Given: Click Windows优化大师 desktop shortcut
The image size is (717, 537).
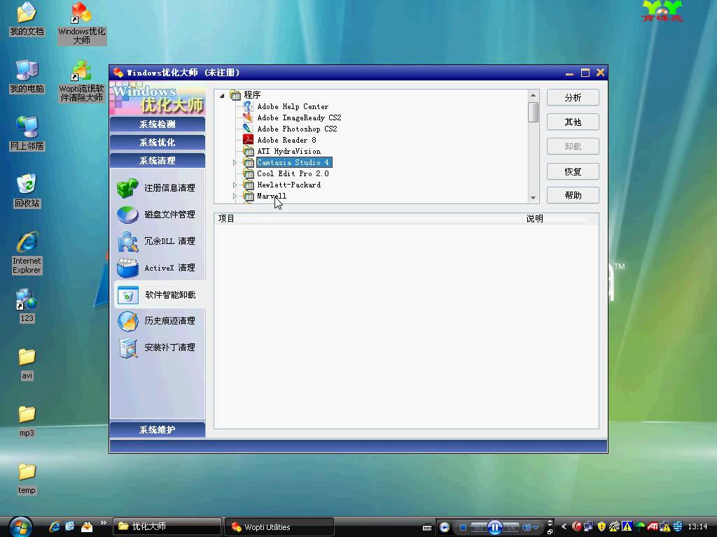Looking at the screenshot, I should click(82, 23).
